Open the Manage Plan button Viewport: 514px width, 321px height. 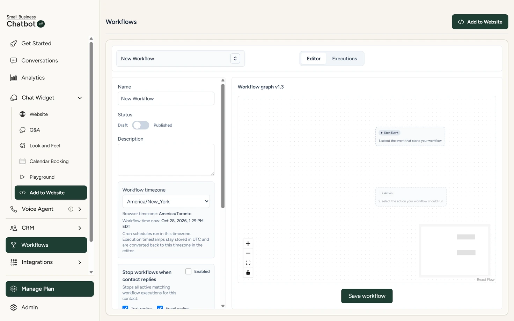click(50, 289)
